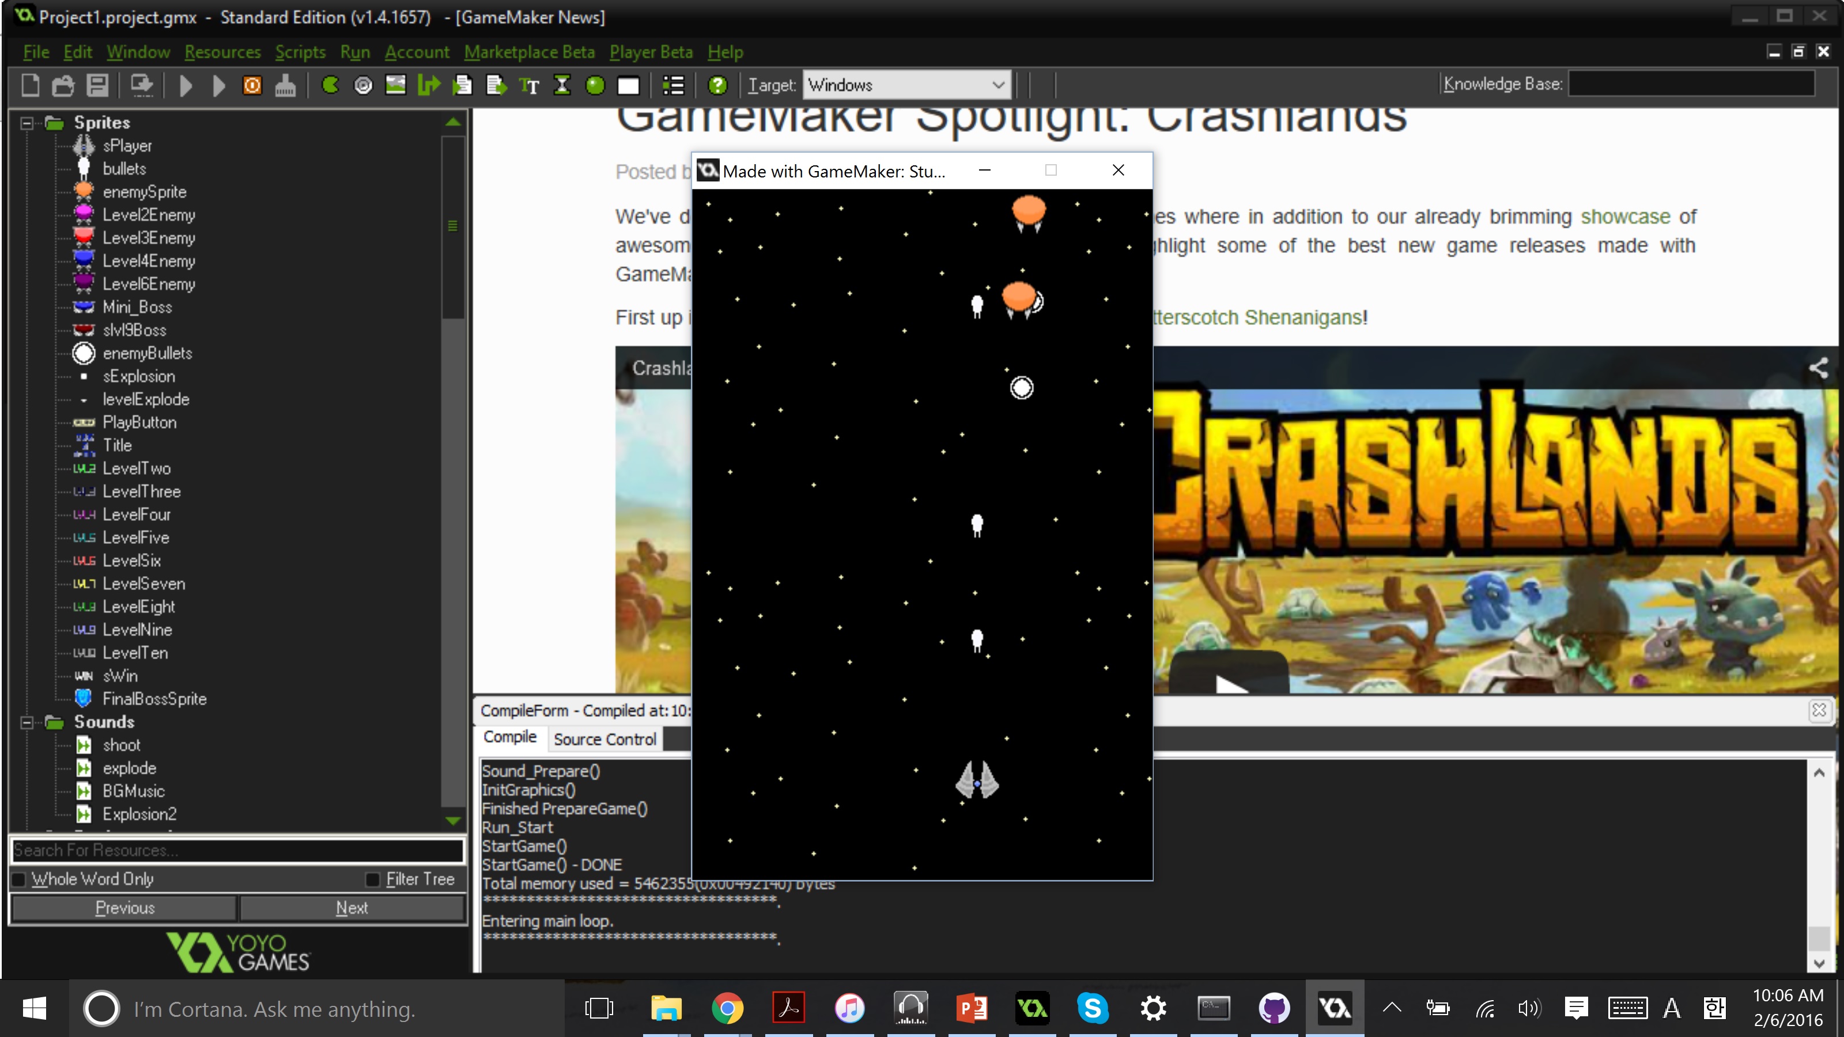Screen dimensions: 1844x1037
Task: Click the Create a sound toolbar icon
Action: point(363,86)
